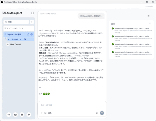Screen dimensions: 156x121
Task: Open the slider settings icon top right
Action: tap(149, 16)
